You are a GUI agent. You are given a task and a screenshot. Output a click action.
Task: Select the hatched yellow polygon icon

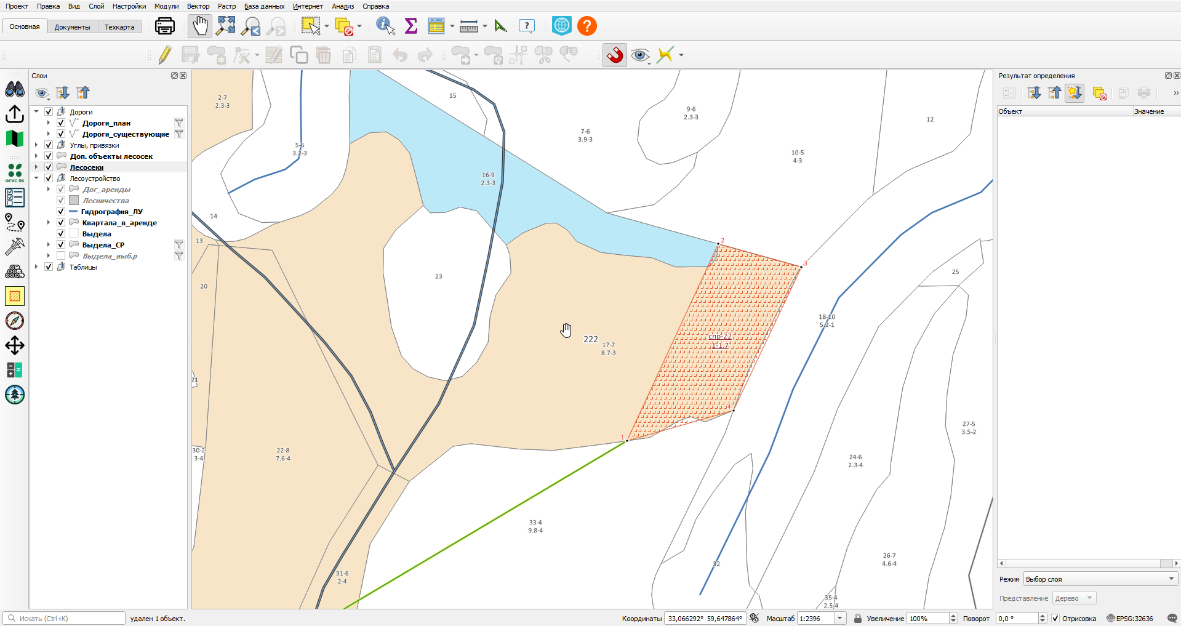click(x=15, y=296)
